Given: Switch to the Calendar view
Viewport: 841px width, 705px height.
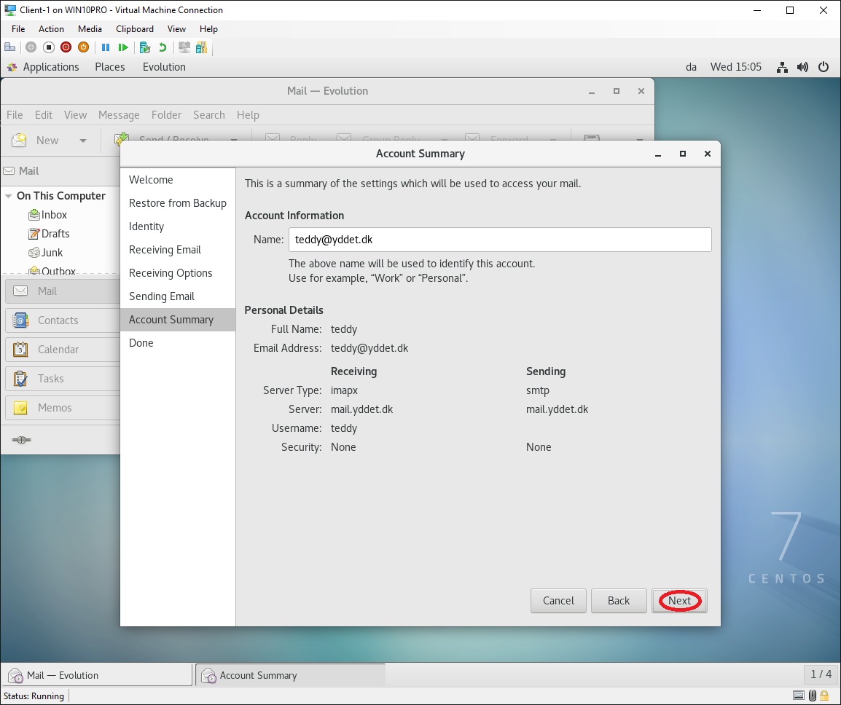Looking at the screenshot, I should pos(62,350).
